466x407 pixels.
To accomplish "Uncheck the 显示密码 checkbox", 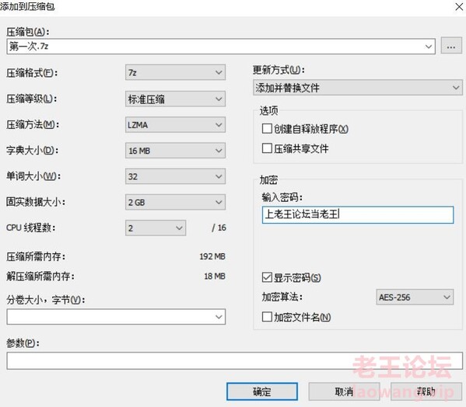I will pyautogui.click(x=267, y=277).
